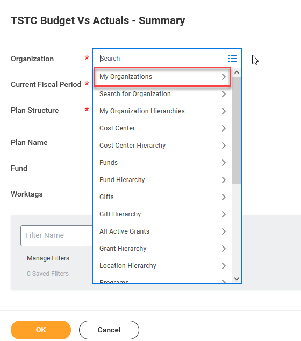Image resolution: width=301 pixels, height=341 pixels.
Task: Expand the Gifts chevron arrow
Action: click(x=224, y=197)
